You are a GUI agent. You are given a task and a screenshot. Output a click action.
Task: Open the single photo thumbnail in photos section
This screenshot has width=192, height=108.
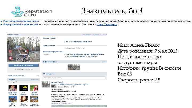pyautogui.click(x=74, y=67)
